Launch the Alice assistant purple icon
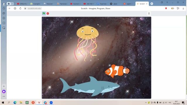This screenshot has width=187, height=105. [x=4, y=91]
